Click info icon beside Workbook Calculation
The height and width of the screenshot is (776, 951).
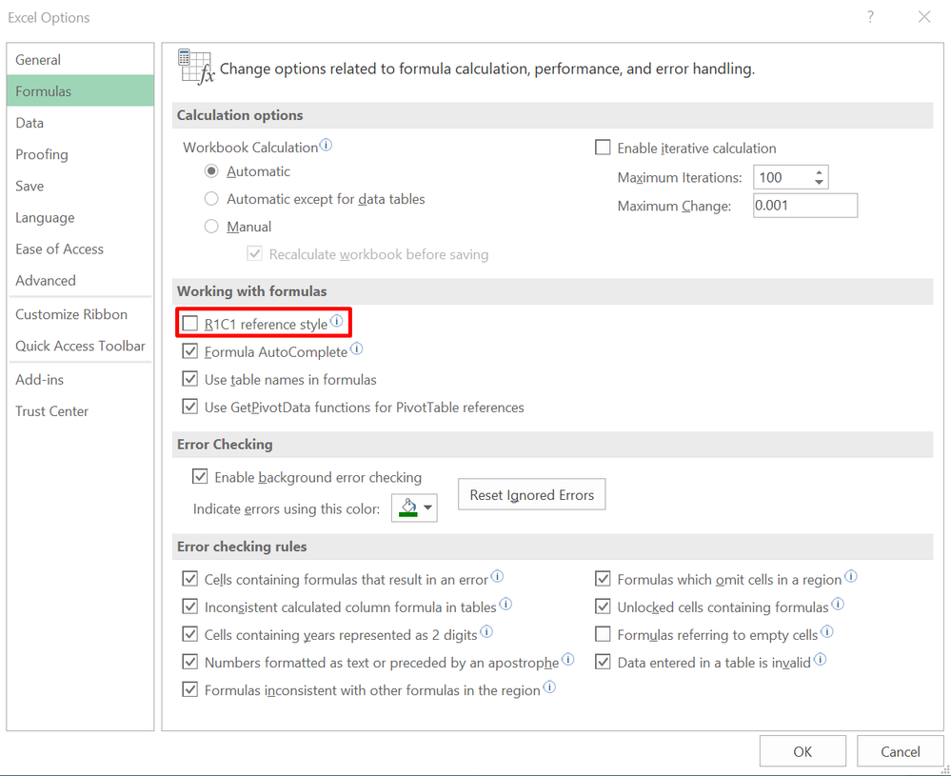click(x=326, y=145)
